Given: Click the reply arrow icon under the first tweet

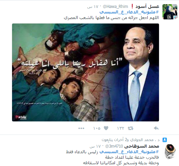Looking at the screenshot, I should (x=156, y=128).
